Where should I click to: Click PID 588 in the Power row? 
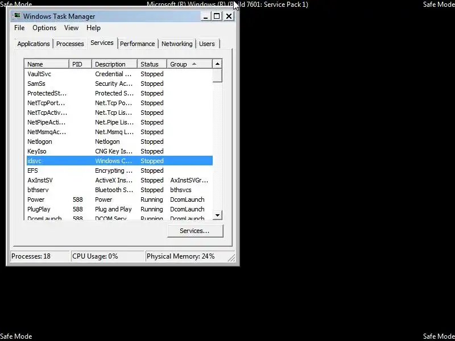click(x=78, y=199)
